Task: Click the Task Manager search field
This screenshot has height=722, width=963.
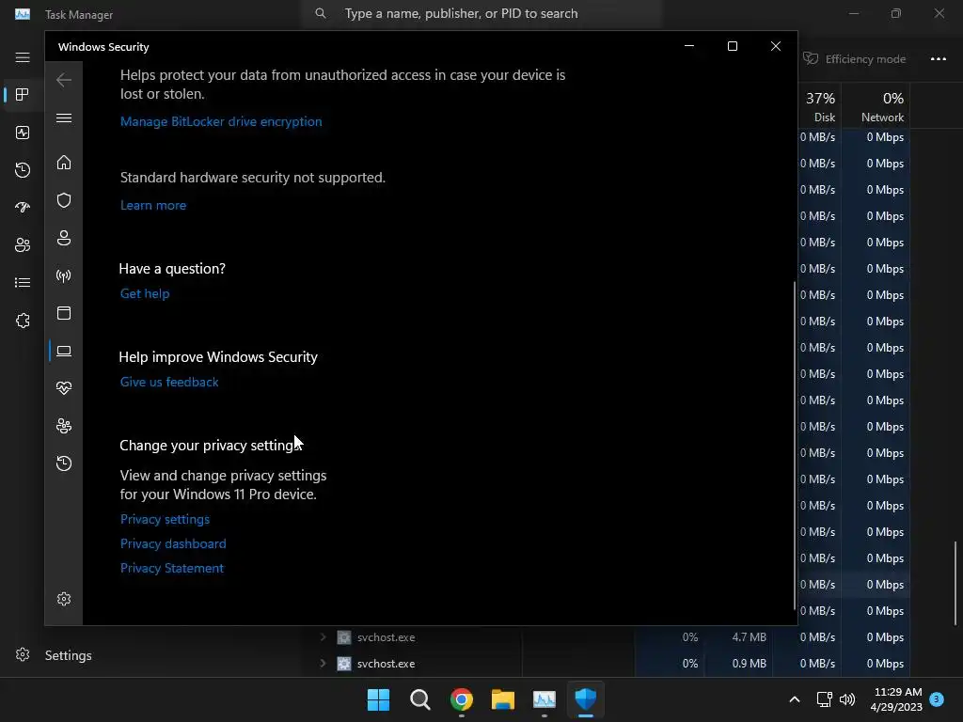Action: point(482,13)
